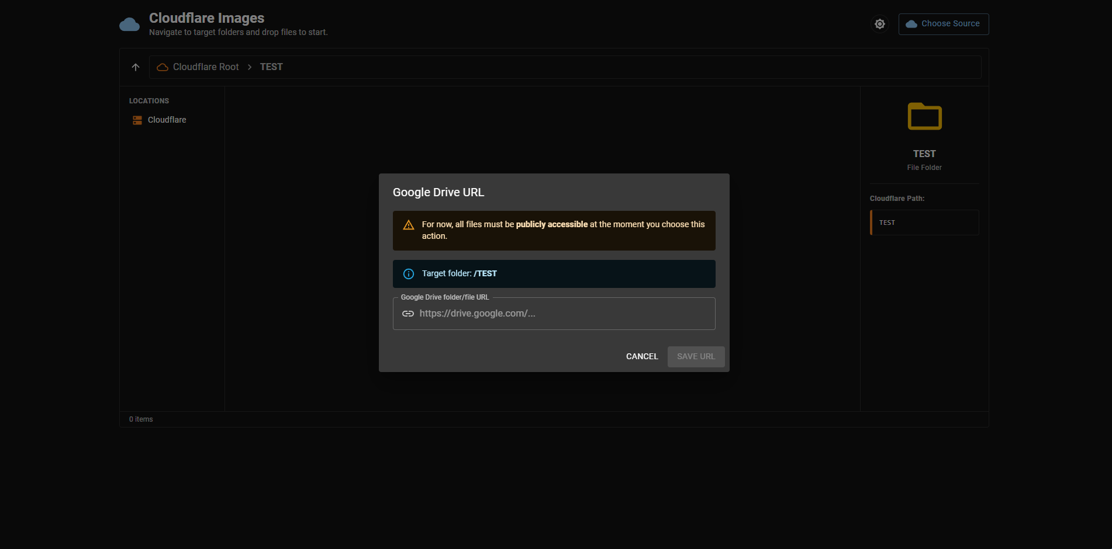
Task: Toggle the light/dark theme icon
Action: tap(879, 24)
